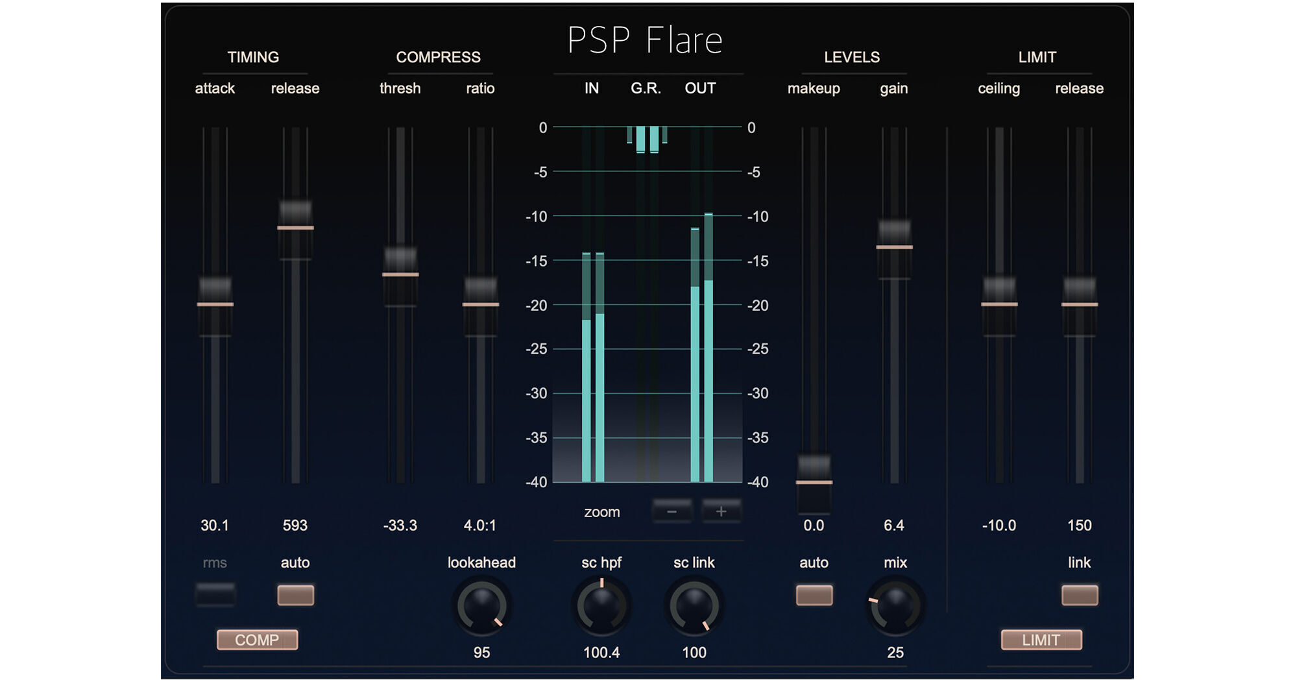Viewport: 1295px width, 680px height.
Task: Click the sc link knob
Action: 694,607
